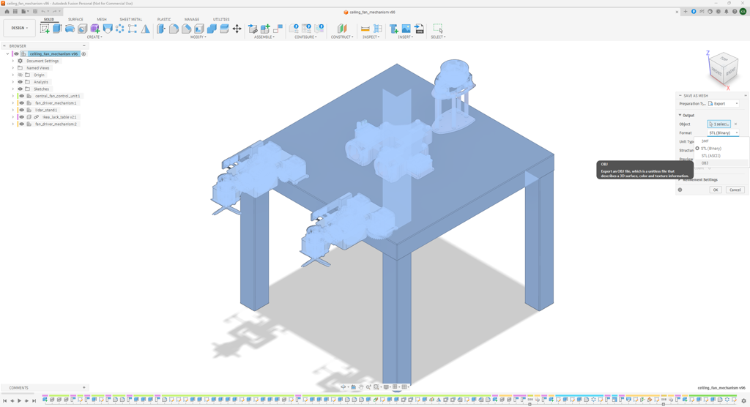The width and height of the screenshot is (750, 407).
Task: Activate the root component radio button
Action: [x=83, y=54]
